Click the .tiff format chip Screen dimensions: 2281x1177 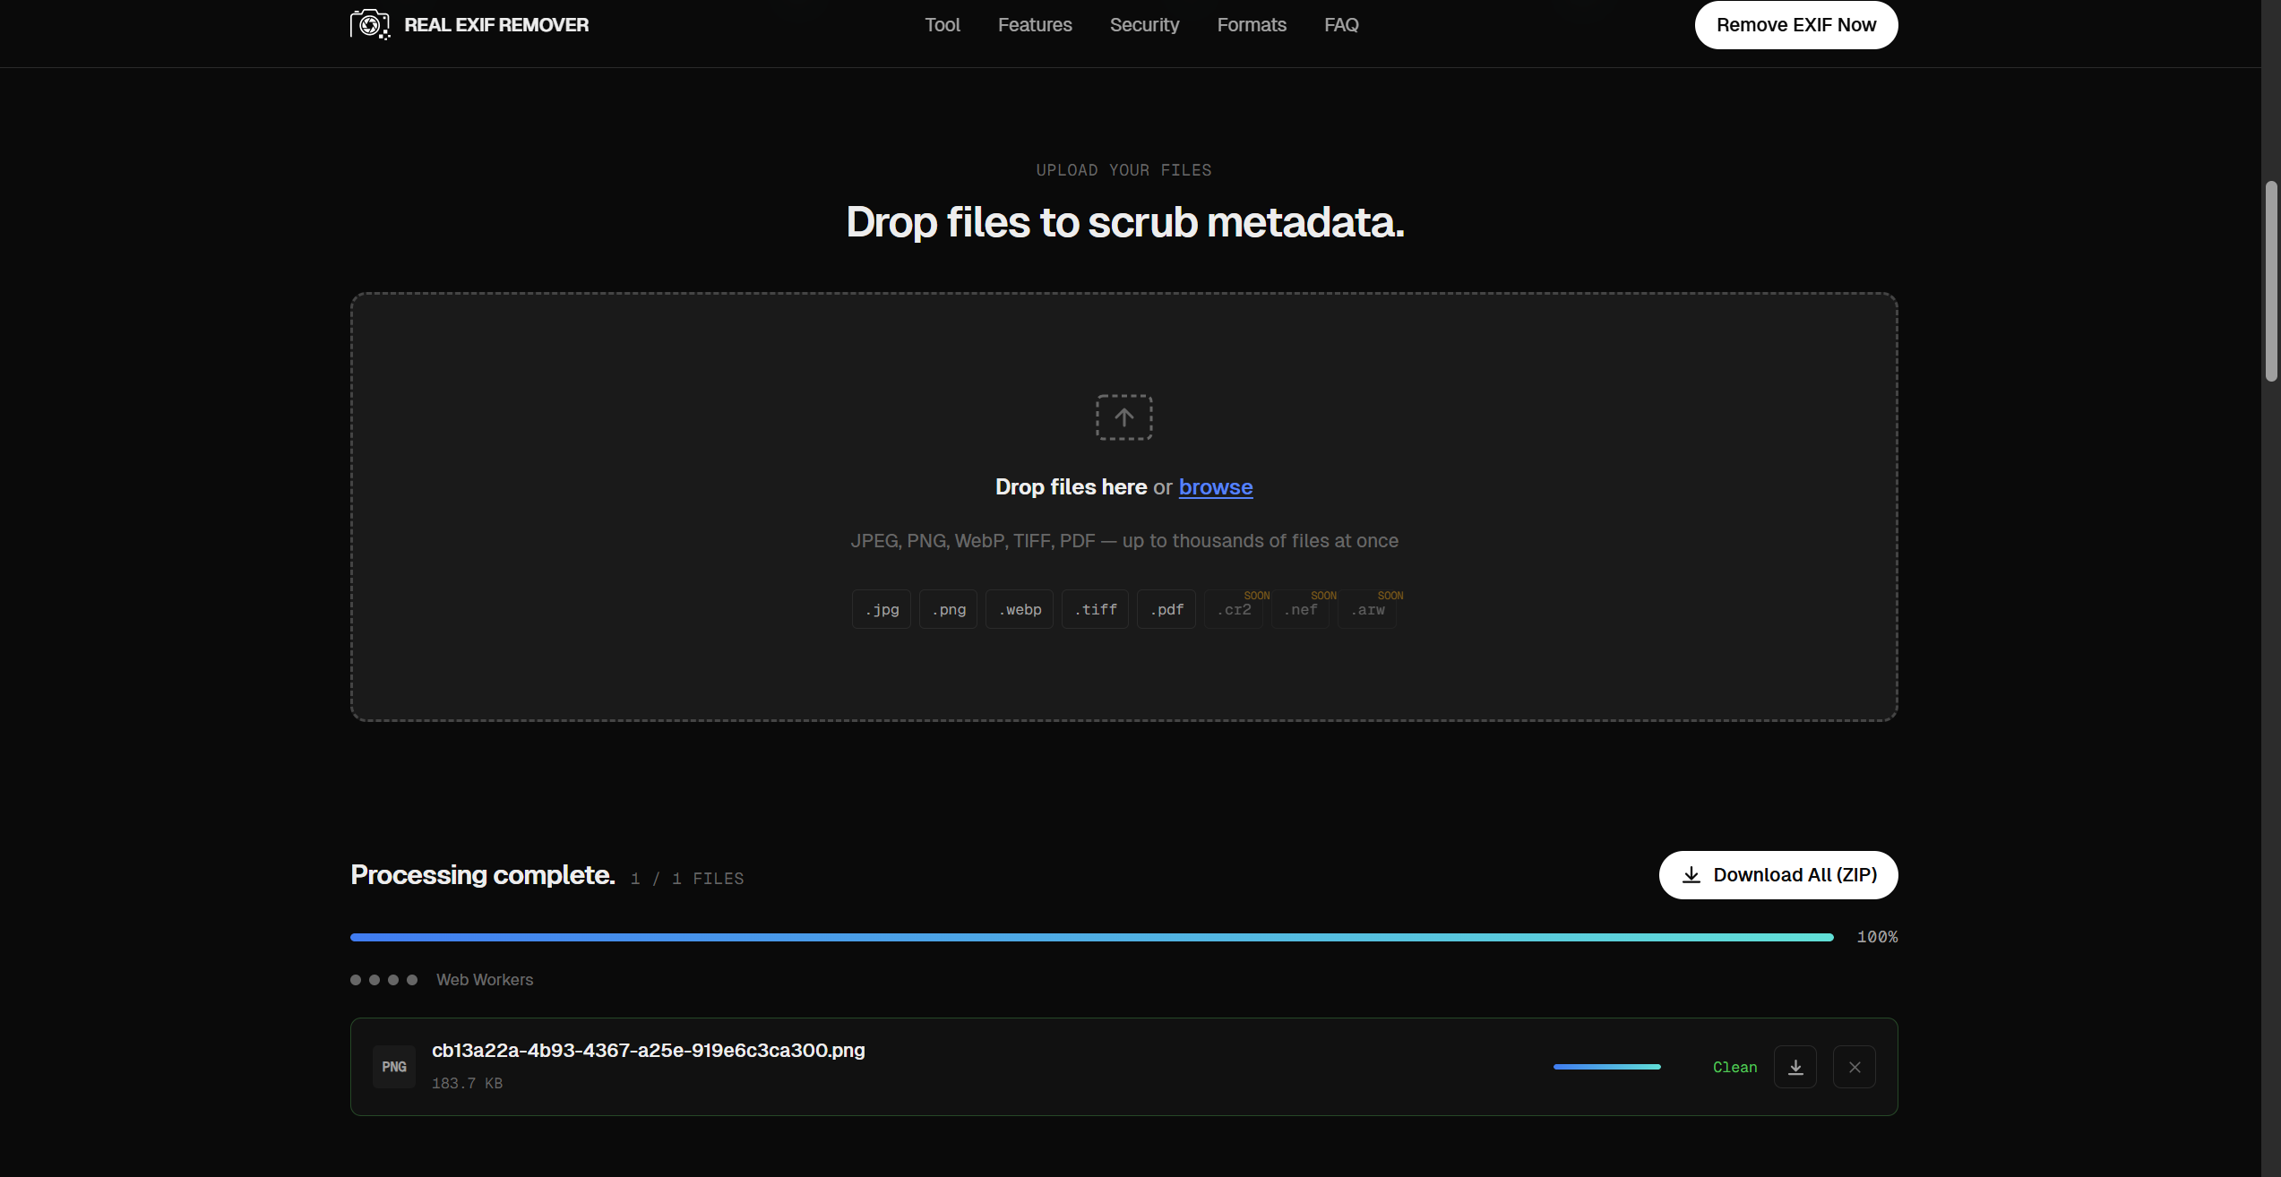(x=1095, y=610)
